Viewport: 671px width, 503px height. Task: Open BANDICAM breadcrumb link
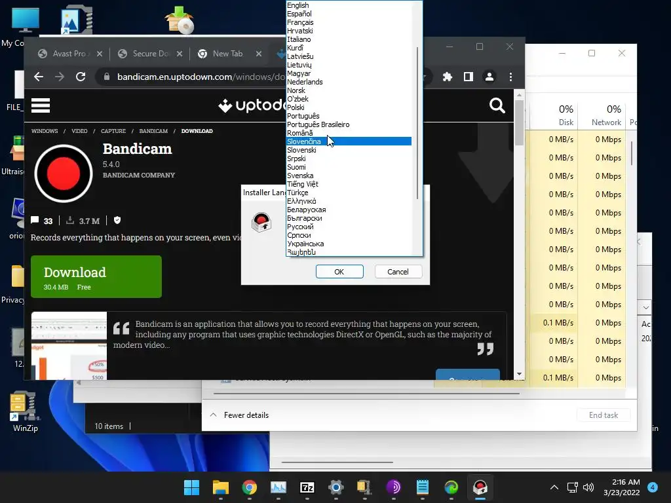(x=153, y=131)
